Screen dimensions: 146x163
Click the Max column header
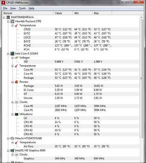coord(102,13)
